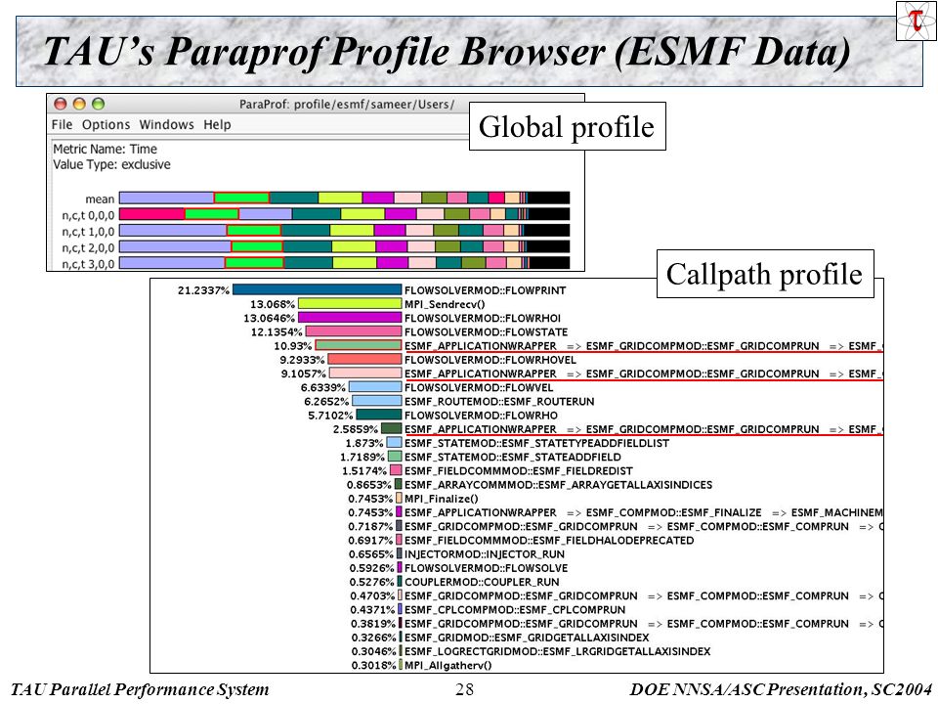
Task: Open the Options menu in ParaProf
Action: (106, 124)
